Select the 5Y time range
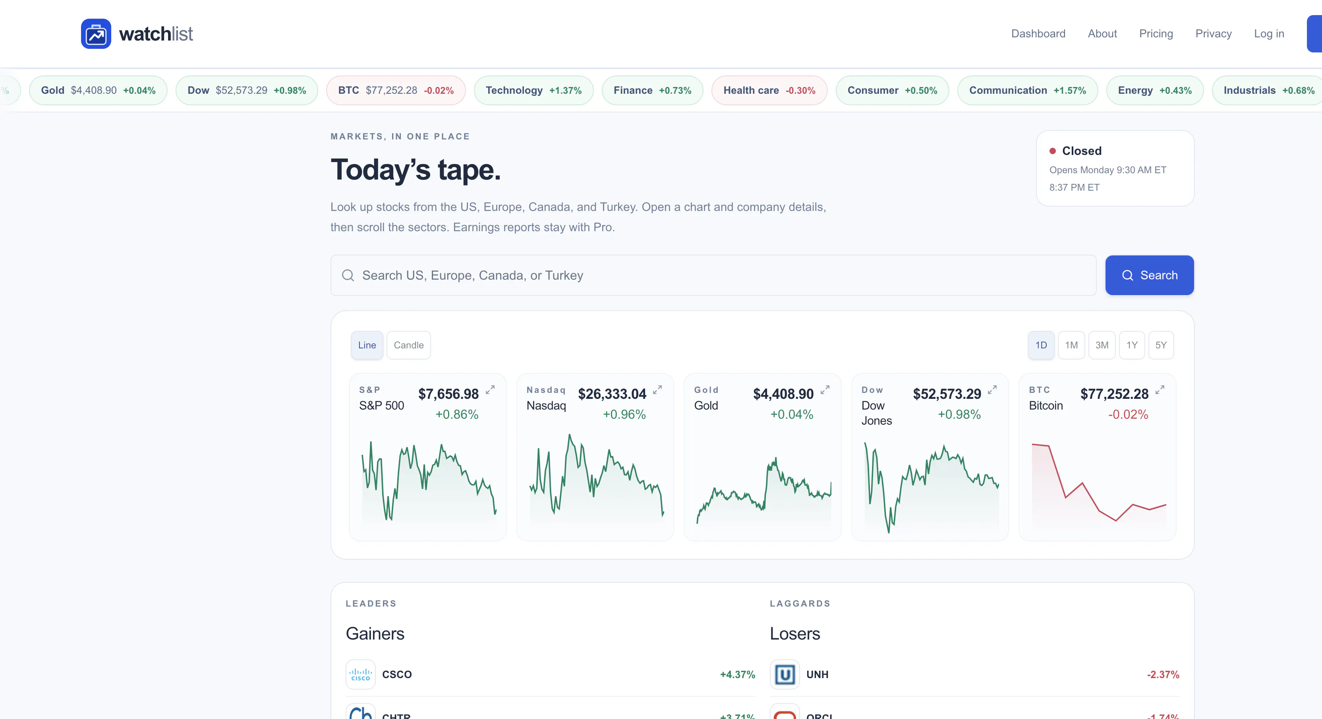1322x719 pixels. pos(1161,345)
